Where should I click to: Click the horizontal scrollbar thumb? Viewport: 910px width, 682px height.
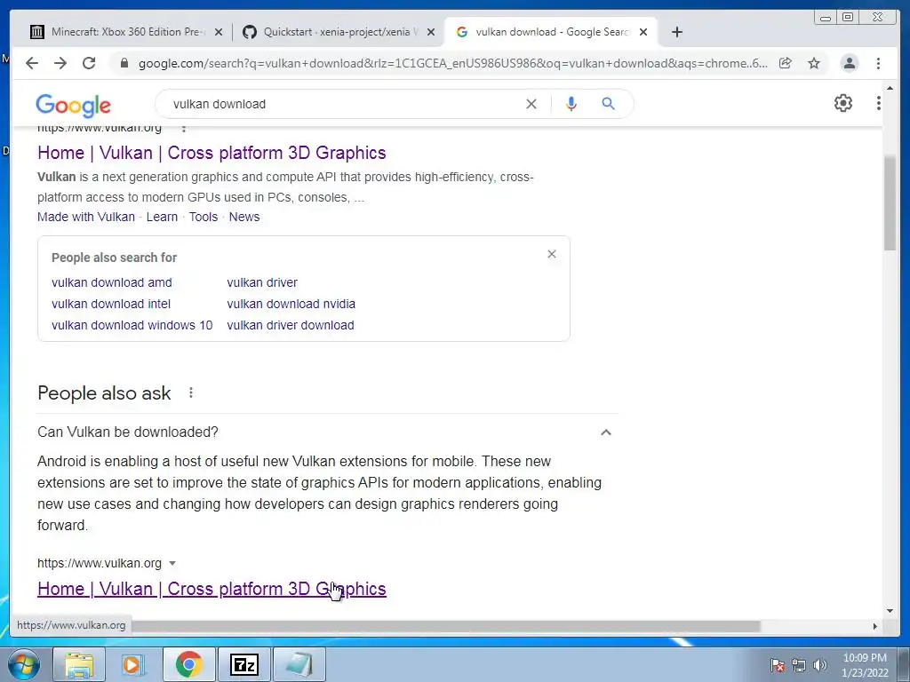(444, 626)
